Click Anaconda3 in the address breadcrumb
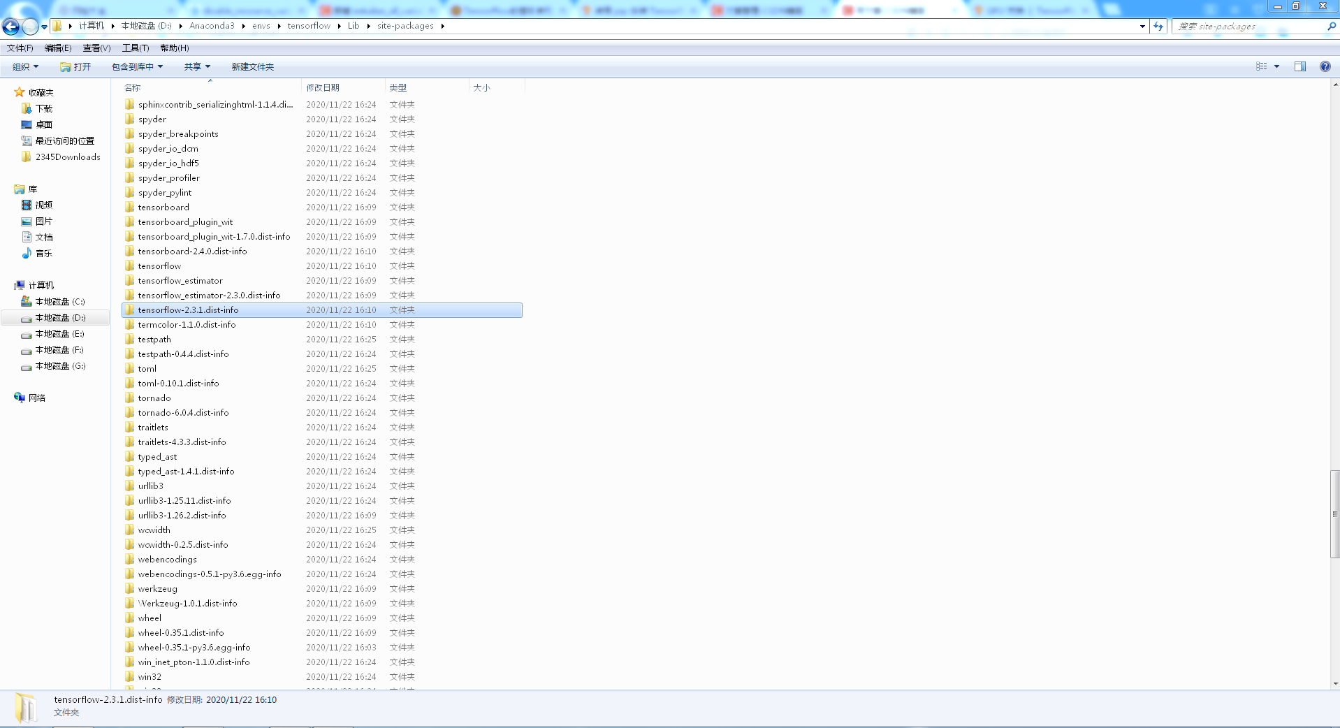 click(x=212, y=26)
